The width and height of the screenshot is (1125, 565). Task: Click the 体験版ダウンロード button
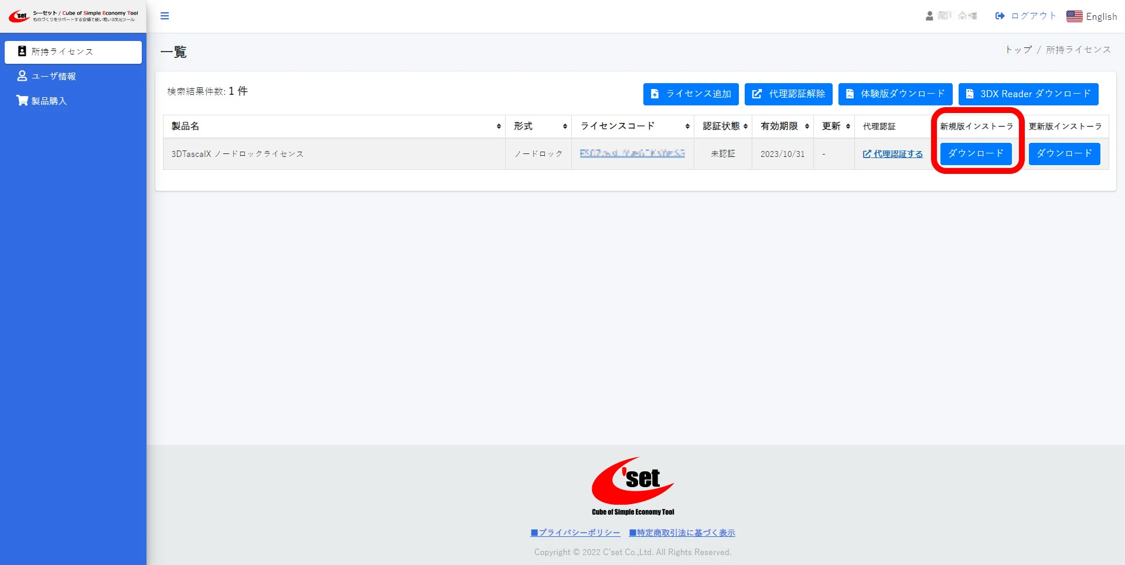pos(895,94)
